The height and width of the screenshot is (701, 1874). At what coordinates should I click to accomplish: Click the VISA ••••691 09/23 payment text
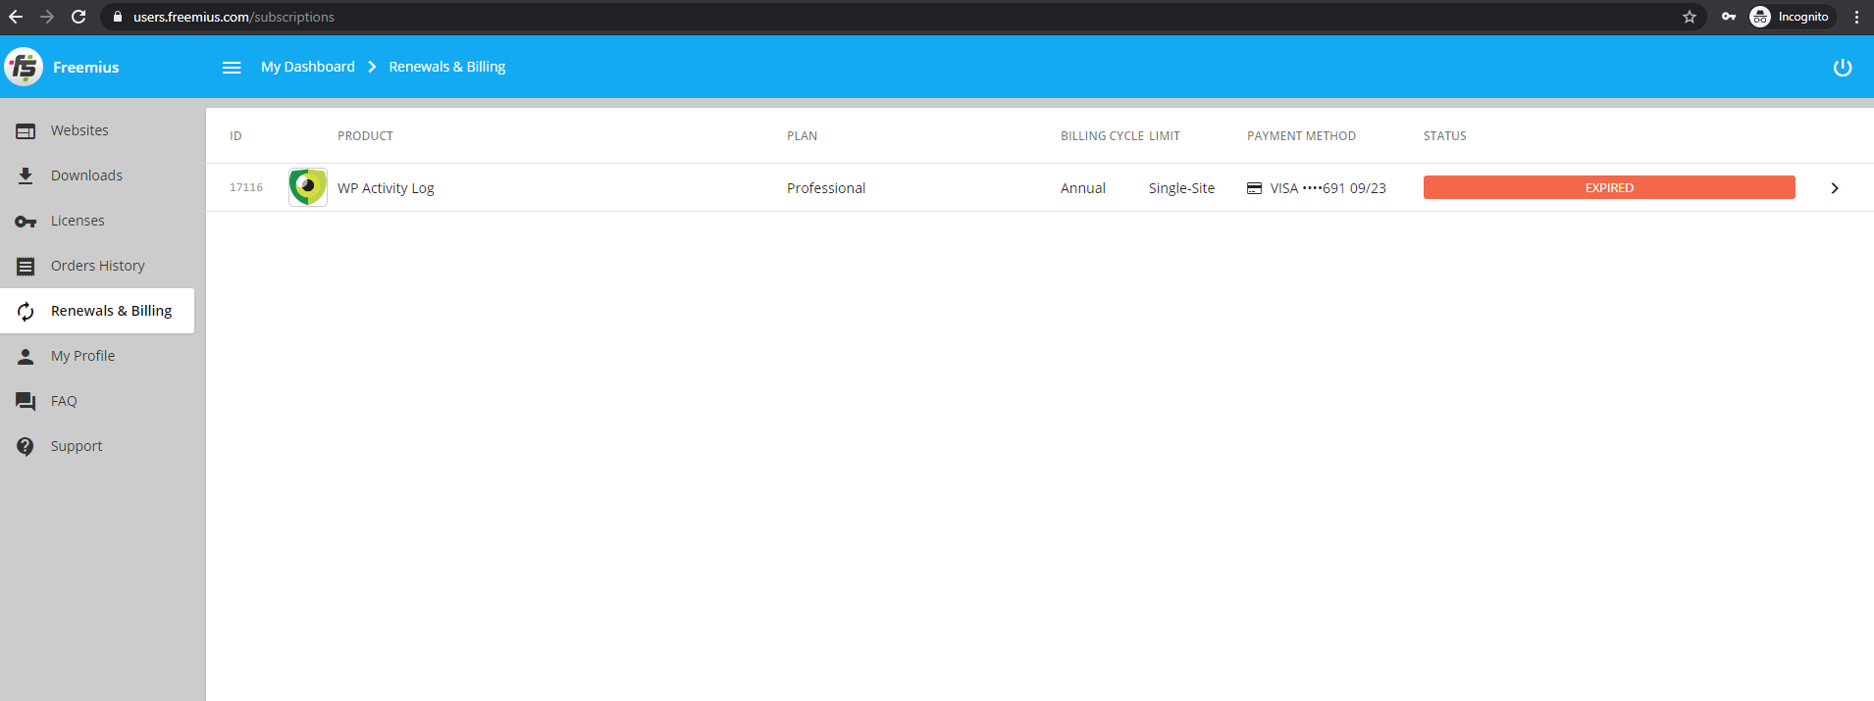1328,188
